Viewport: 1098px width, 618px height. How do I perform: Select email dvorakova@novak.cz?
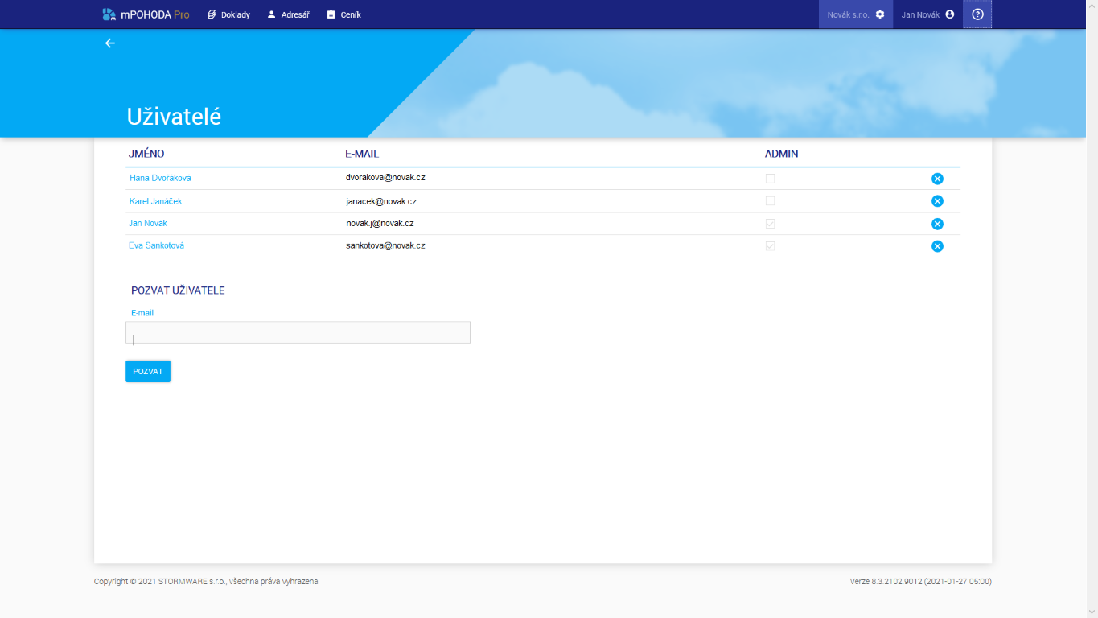coord(385,177)
